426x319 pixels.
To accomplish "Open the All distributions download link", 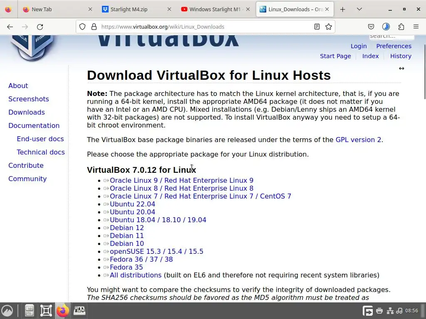I will [x=136, y=275].
